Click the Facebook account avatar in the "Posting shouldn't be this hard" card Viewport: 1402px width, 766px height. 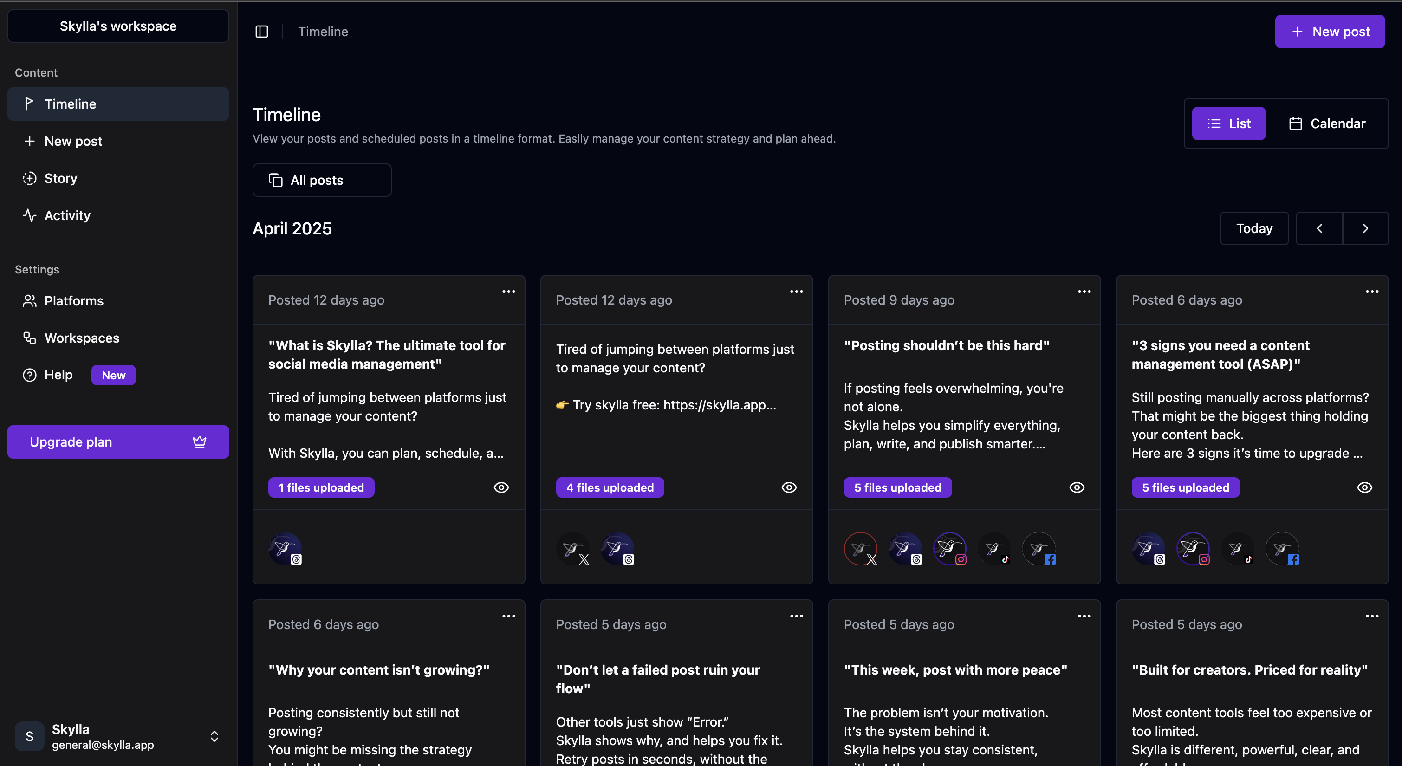pyautogui.click(x=1039, y=548)
